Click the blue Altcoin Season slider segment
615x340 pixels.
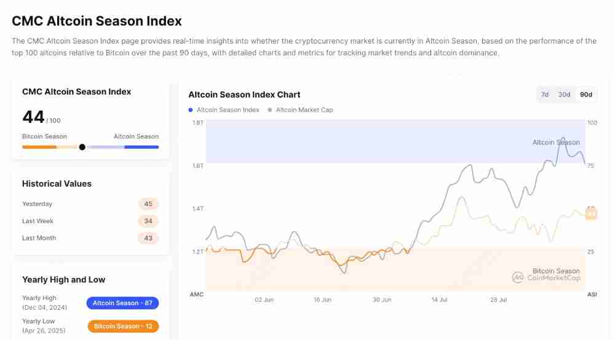(141, 147)
